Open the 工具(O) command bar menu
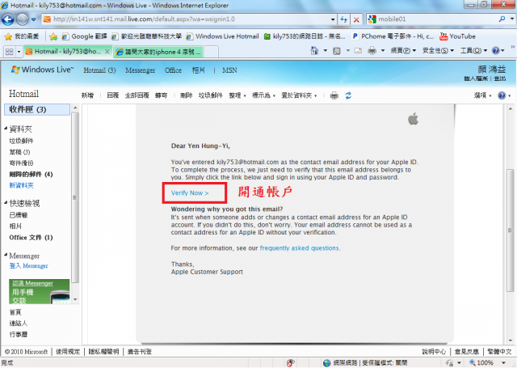This screenshot has height=368, width=517. tap(473, 50)
